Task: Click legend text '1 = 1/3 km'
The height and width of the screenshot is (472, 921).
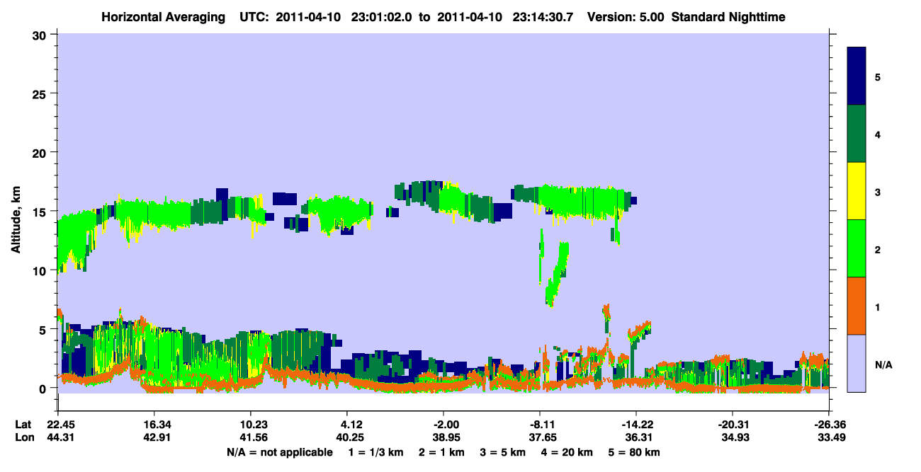Action: tap(375, 452)
